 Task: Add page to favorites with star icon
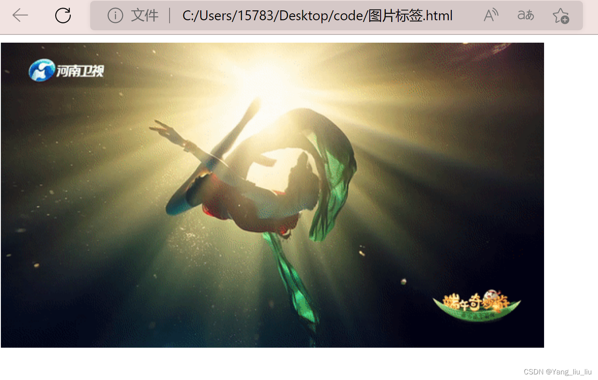561,16
